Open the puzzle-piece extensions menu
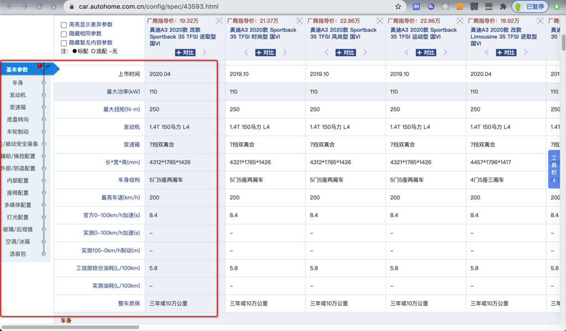Image resolution: width=566 pixels, height=331 pixels. [503, 7]
